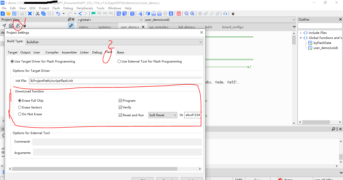343x180 pixels.
Task: Uncheck the Verify checkbox
Action: tap(120, 107)
